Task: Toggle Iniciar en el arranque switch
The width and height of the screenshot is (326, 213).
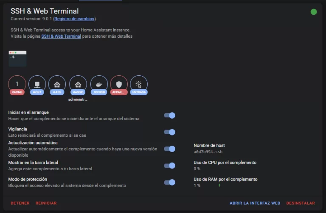Action: tap(170, 115)
